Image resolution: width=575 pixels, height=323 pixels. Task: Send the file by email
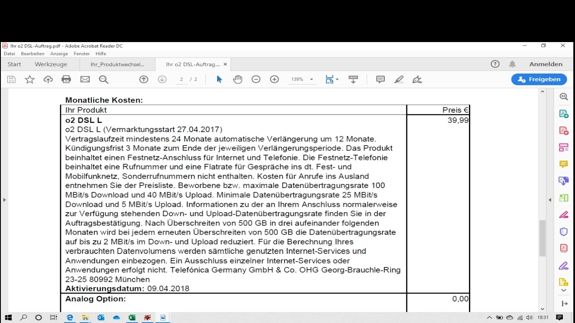click(x=85, y=79)
